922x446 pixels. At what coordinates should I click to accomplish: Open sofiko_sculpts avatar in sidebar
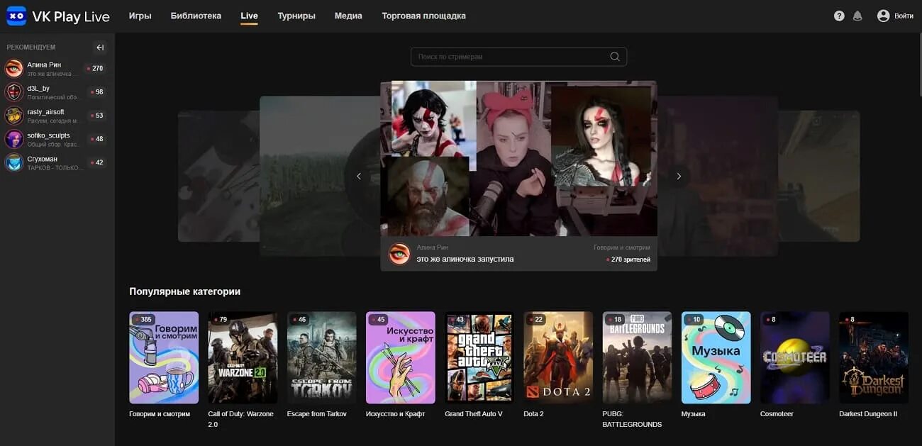14,139
